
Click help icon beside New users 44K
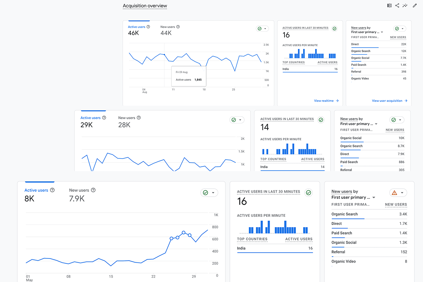click(x=178, y=27)
